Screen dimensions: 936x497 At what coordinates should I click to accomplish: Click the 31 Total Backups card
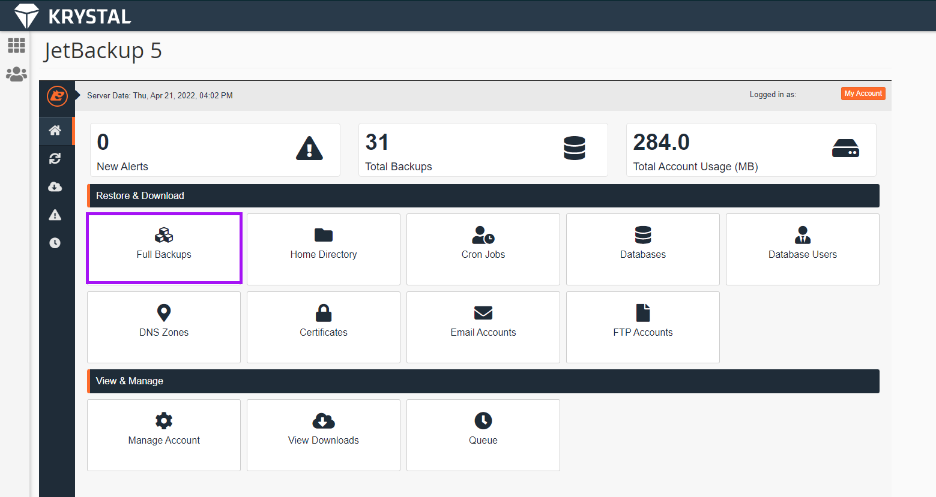[x=483, y=150]
